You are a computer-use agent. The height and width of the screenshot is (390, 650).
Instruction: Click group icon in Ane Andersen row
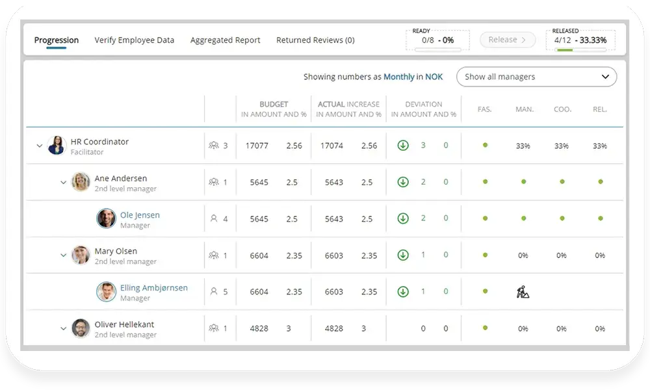tap(213, 182)
